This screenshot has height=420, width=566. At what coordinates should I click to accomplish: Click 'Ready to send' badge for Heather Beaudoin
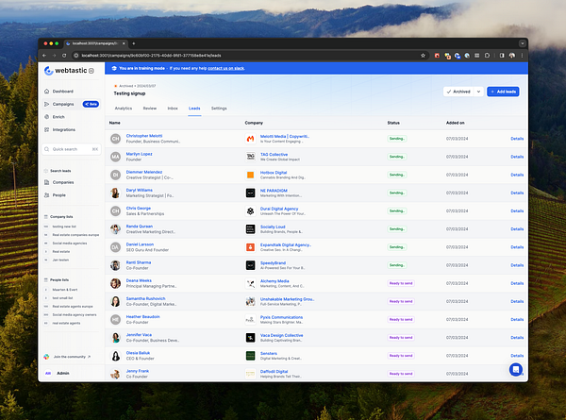pos(401,320)
